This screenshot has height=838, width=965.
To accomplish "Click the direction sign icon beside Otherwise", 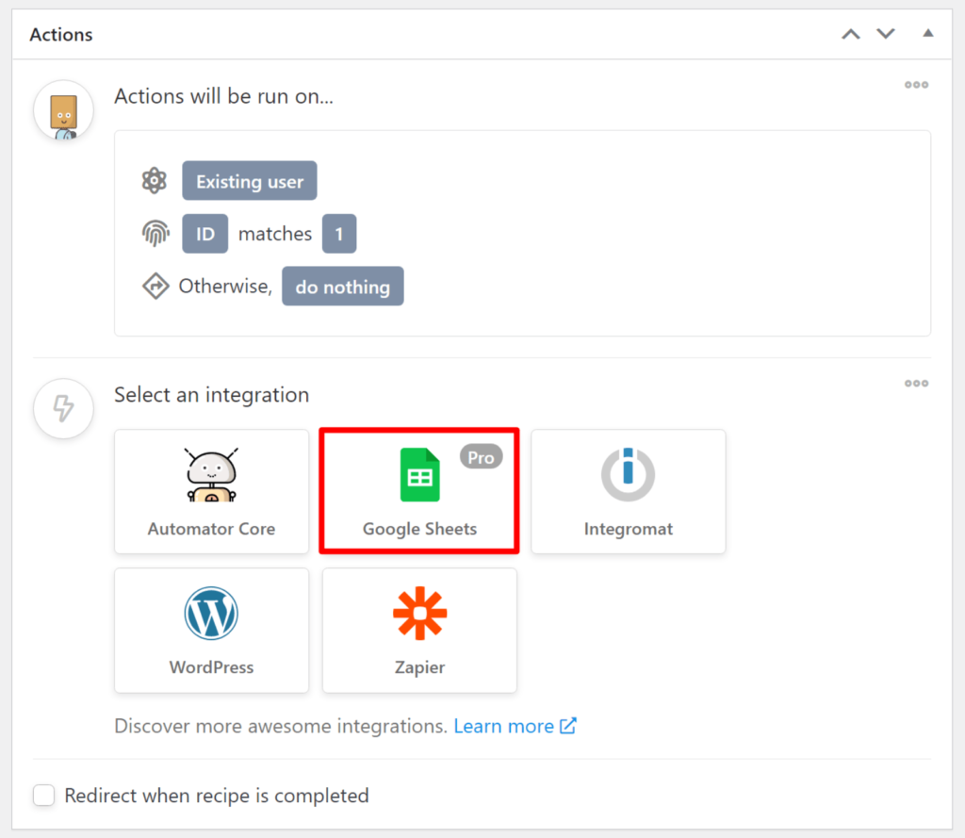I will [155, 287].
